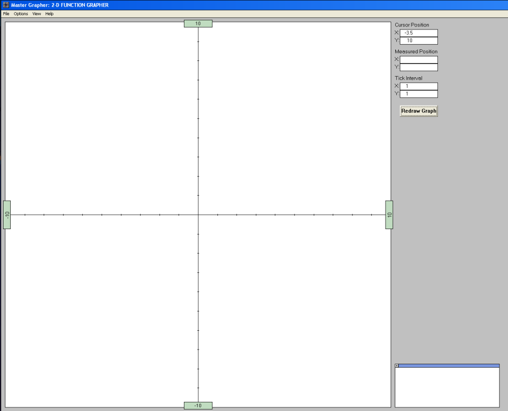Edit the Tick Interval X field

coord(419,86)
